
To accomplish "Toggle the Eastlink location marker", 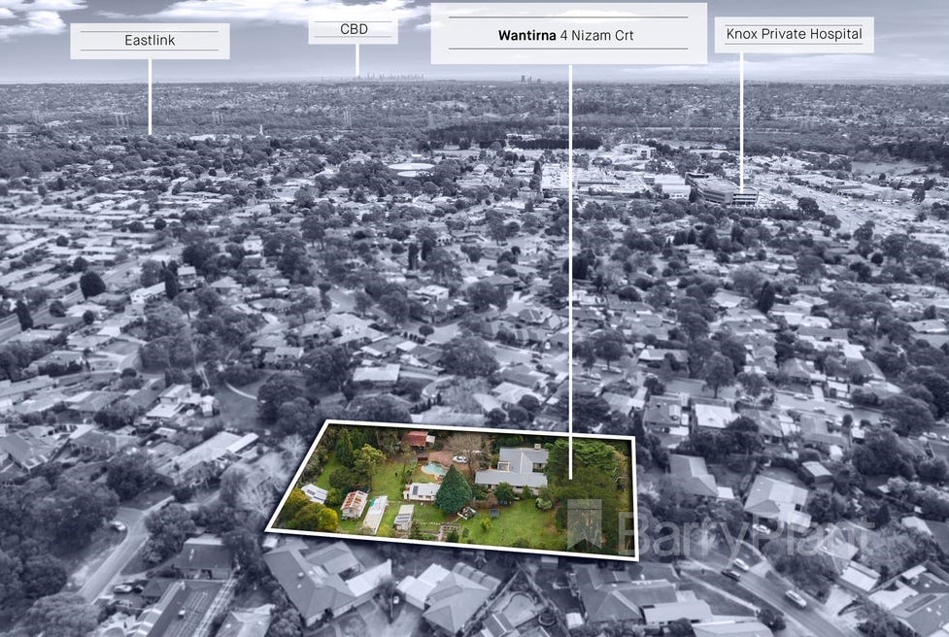I will [151, 40].
